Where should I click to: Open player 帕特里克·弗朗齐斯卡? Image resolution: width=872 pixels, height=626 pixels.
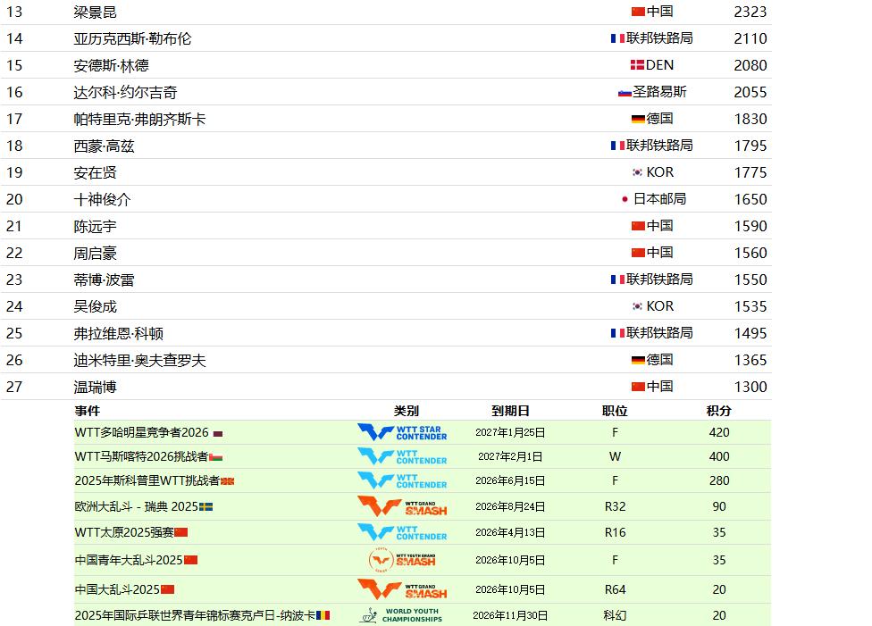click(x=139, y=119)
